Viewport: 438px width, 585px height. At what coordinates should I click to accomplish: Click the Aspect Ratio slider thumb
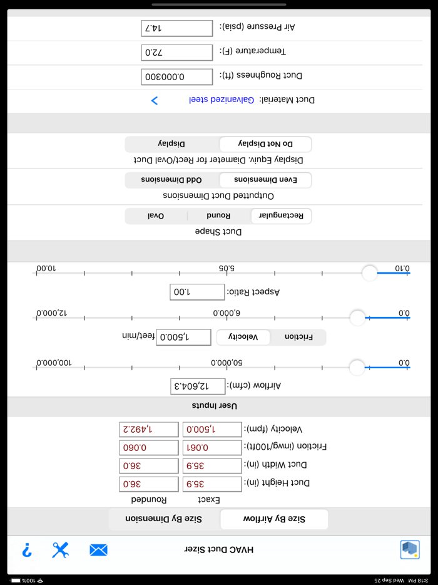pos(370,273)
